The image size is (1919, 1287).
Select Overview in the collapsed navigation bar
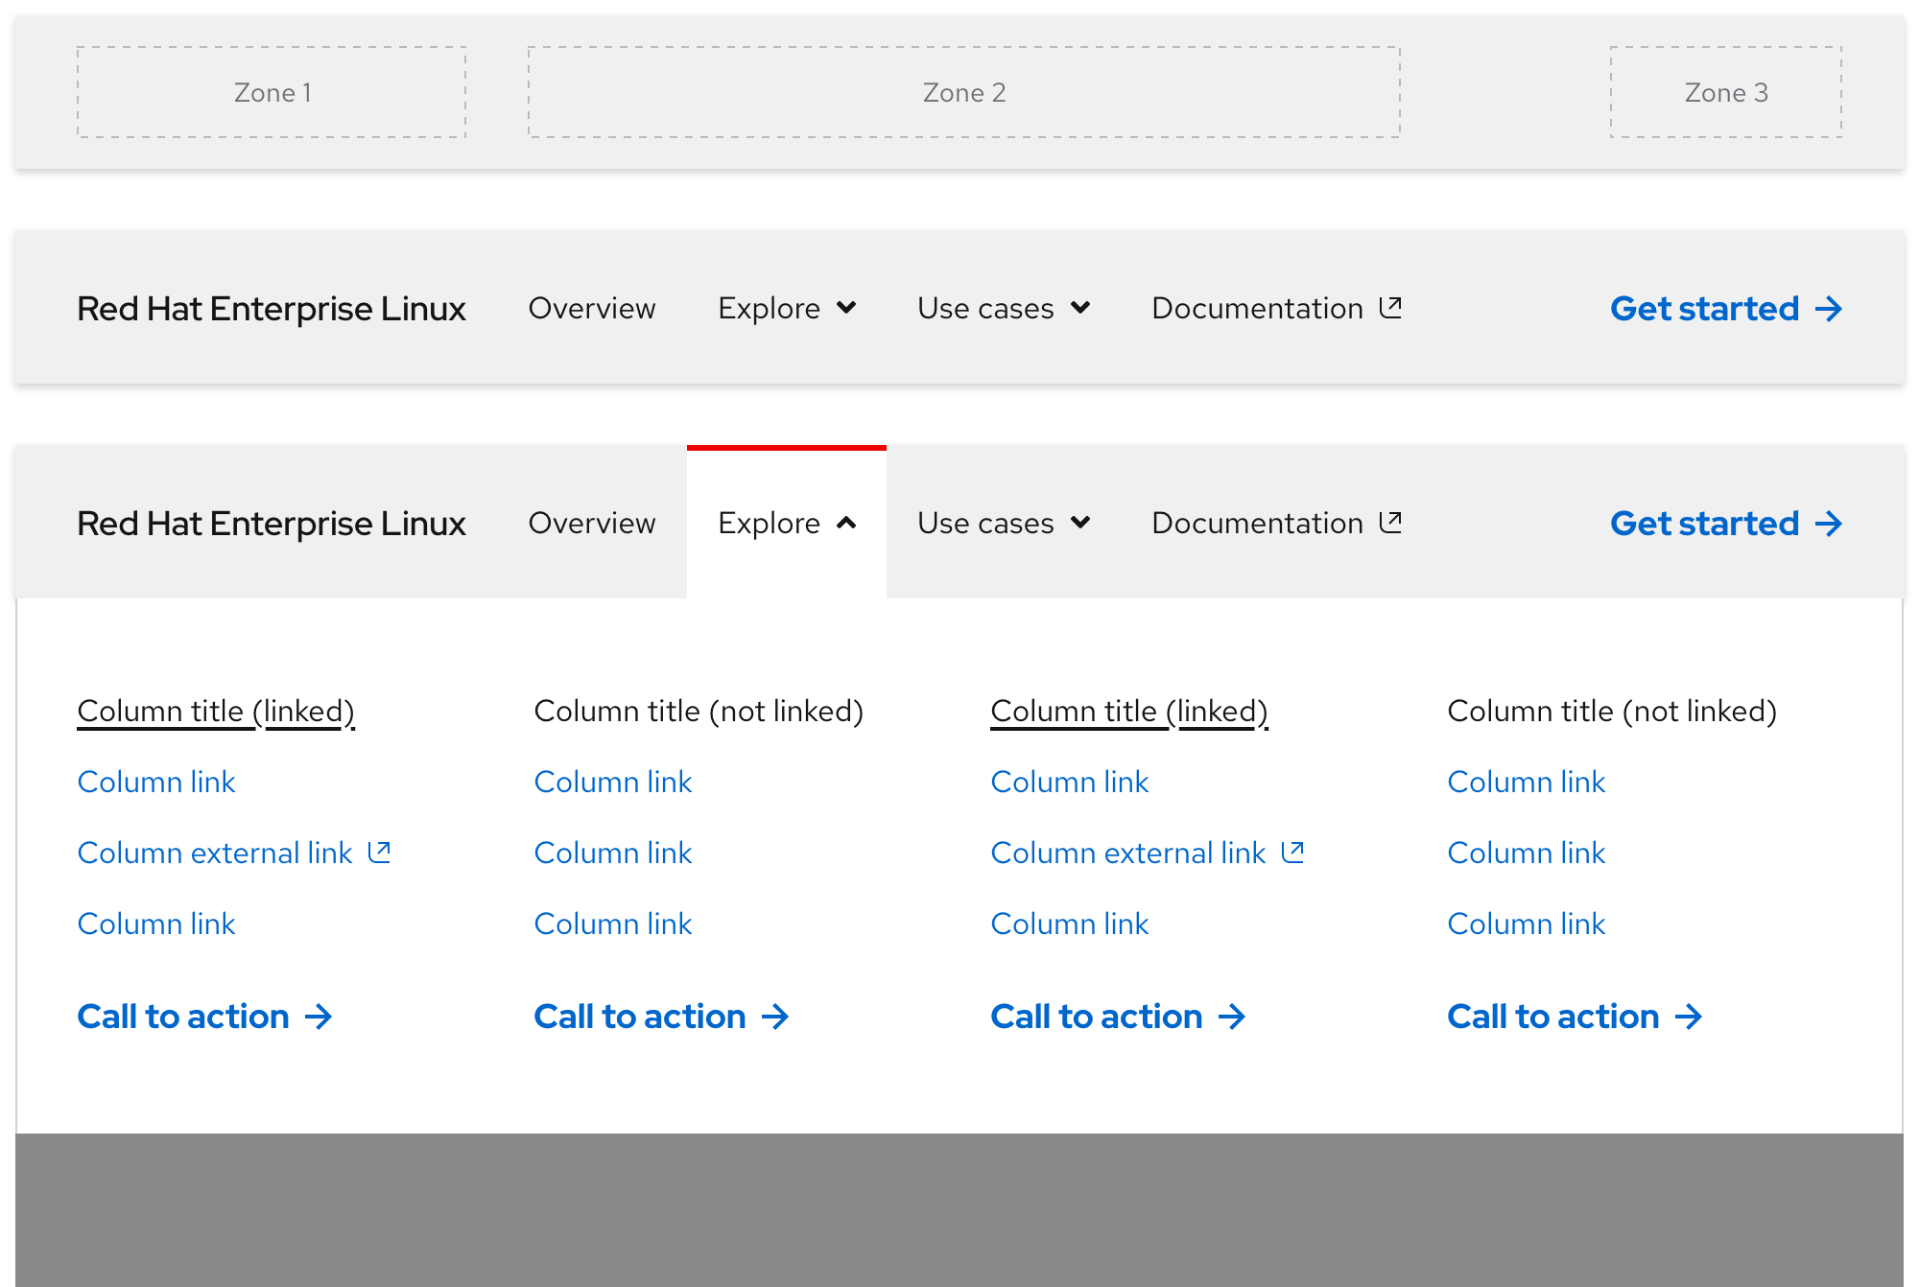pyautogui.click(x=592, y=309)
